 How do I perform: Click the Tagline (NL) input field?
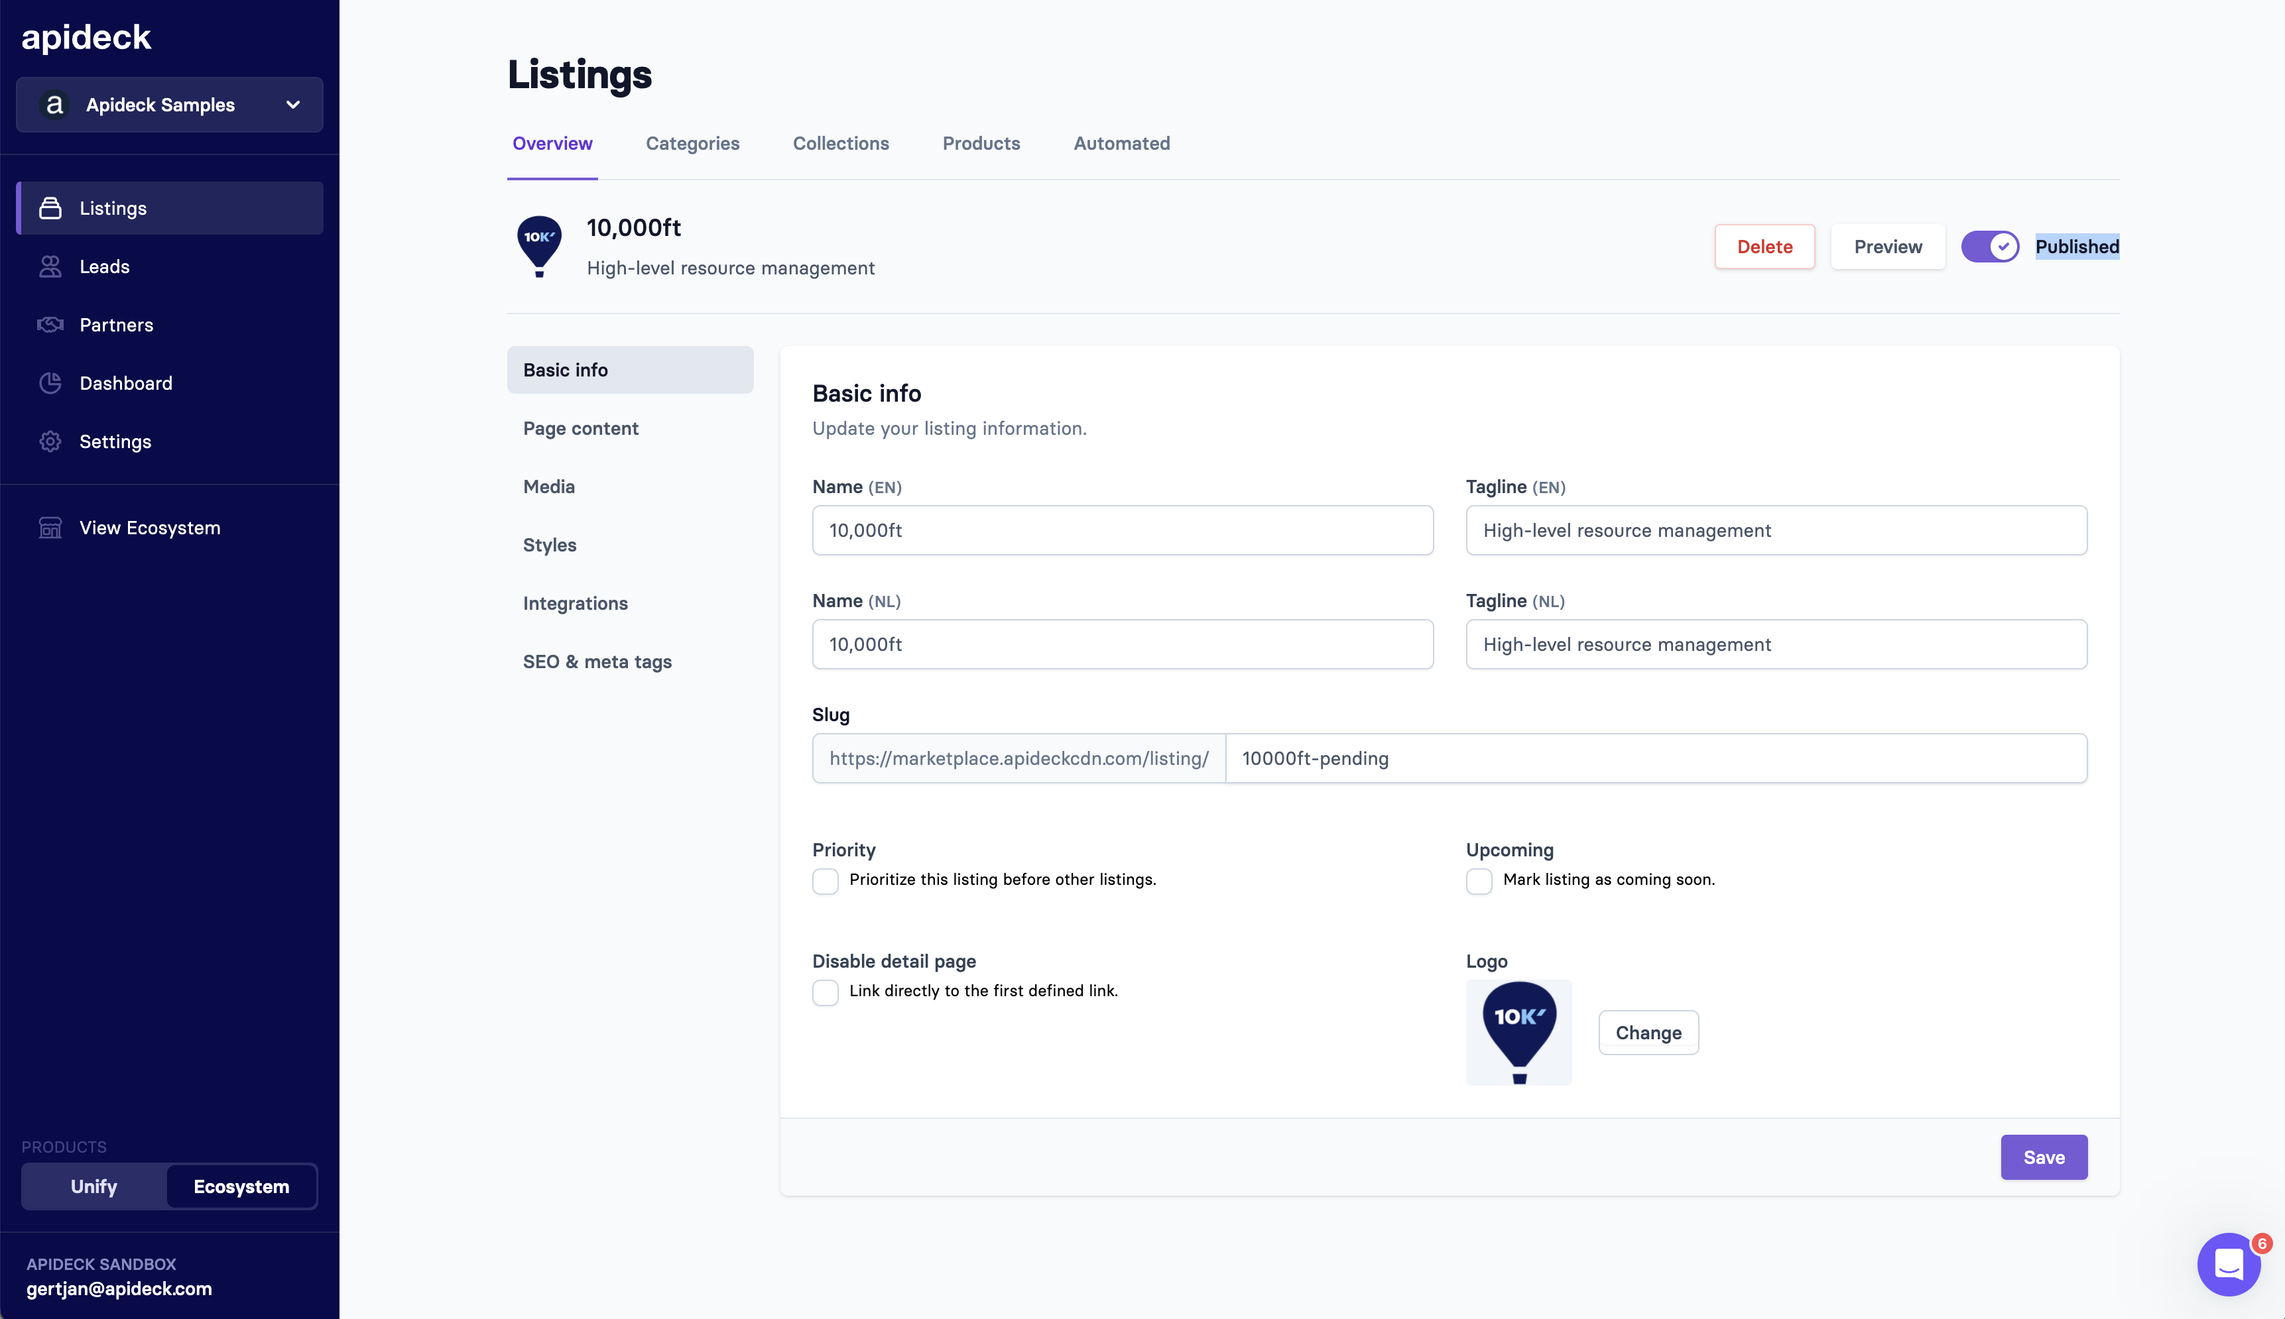(x=1776, y=644)
